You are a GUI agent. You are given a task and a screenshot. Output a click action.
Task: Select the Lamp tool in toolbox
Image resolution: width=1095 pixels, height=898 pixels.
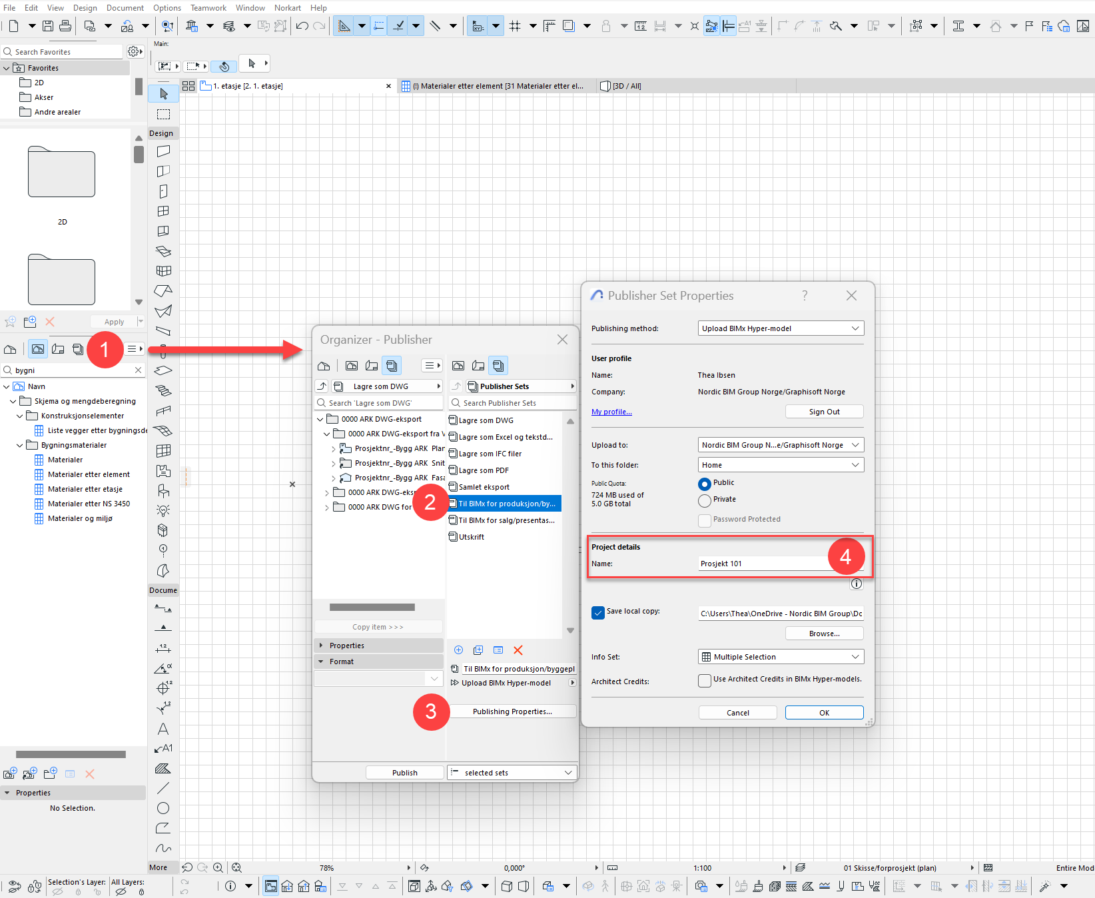pyautogui.click(x=163, y=510)
